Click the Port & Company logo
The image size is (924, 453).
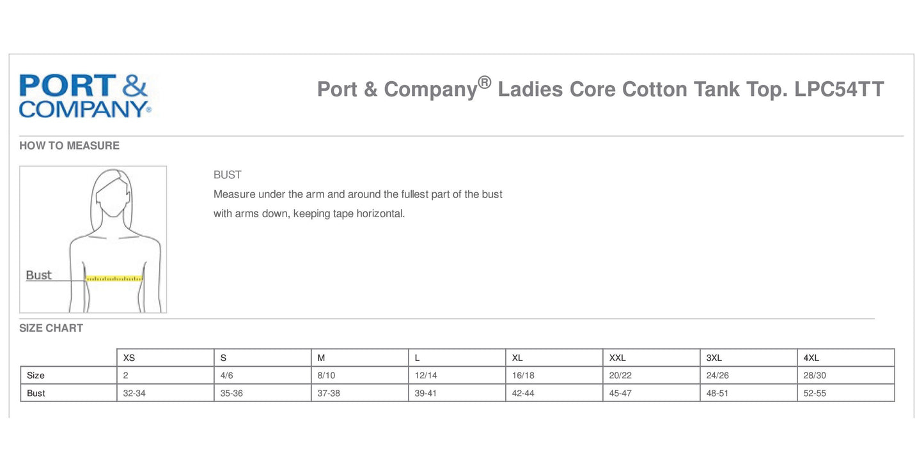(85, 96)
